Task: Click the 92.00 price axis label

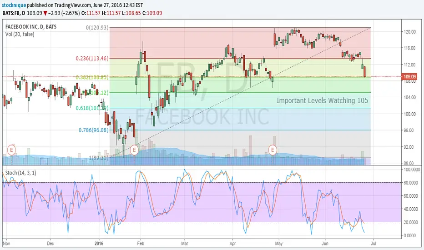Action: click(x=409, y=147)
